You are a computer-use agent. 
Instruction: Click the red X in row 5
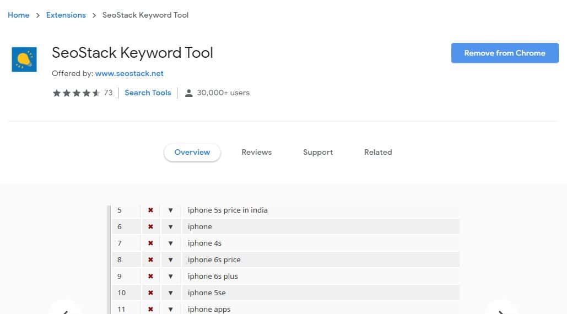click(x=150, y=210)
